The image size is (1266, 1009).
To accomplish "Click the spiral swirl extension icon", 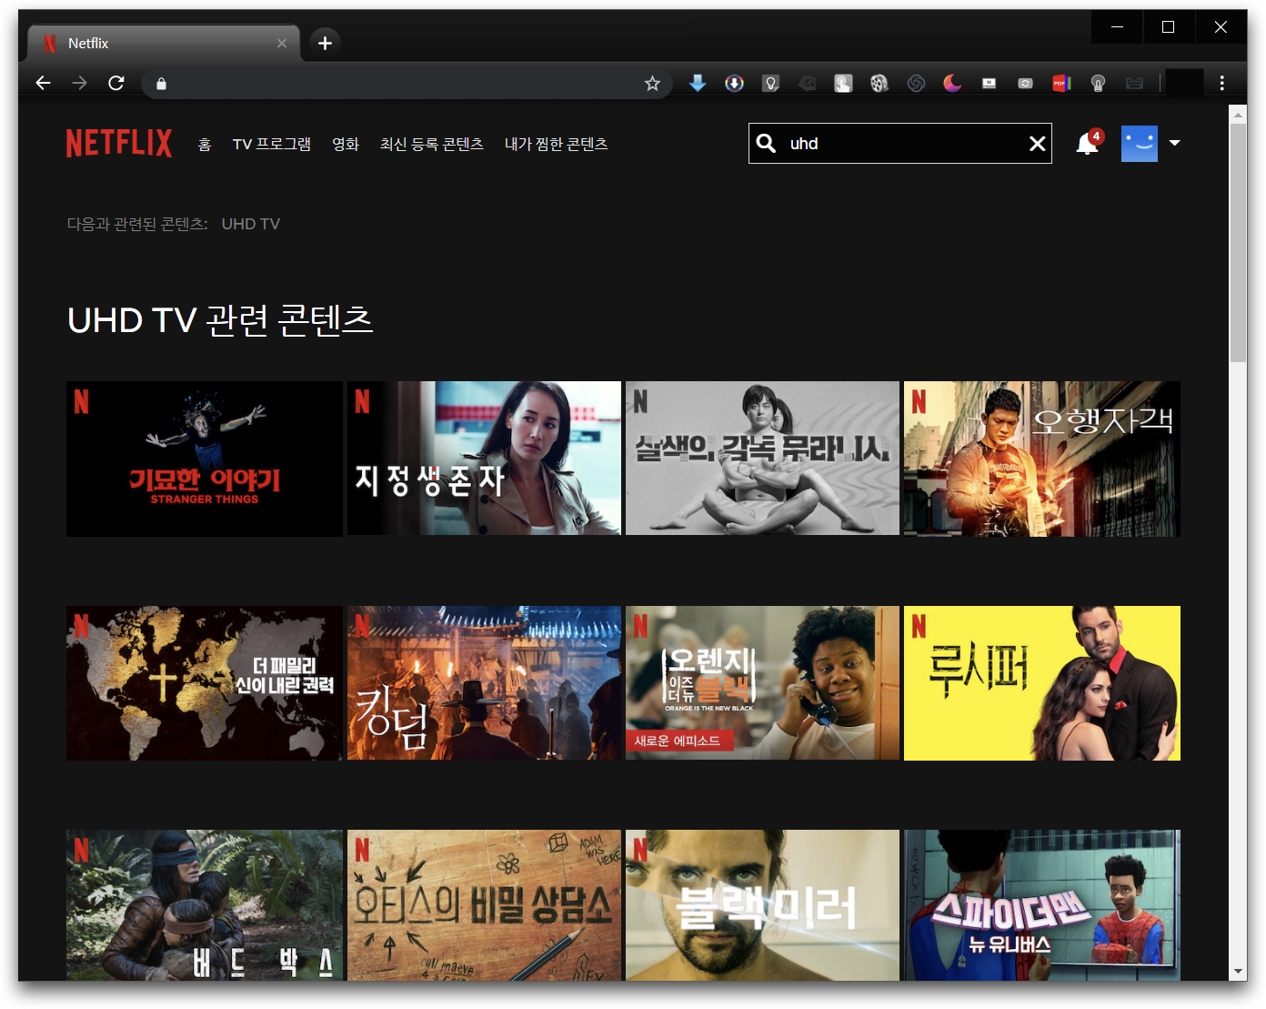I will click(x=916, y=84).
